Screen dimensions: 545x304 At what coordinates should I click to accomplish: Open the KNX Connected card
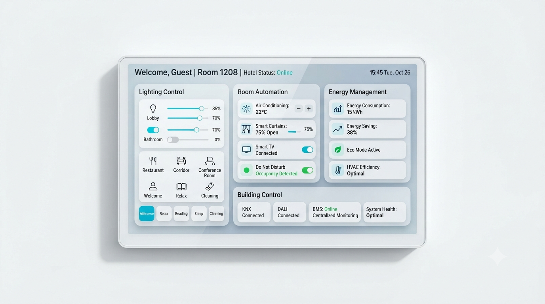(254, 212)
